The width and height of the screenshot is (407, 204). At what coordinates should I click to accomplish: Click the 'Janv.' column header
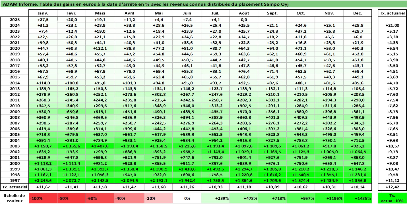coord(43,13)
